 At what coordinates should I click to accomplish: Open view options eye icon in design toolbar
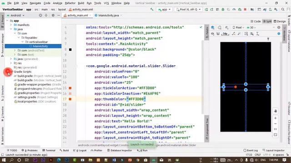tap(213, 34)
